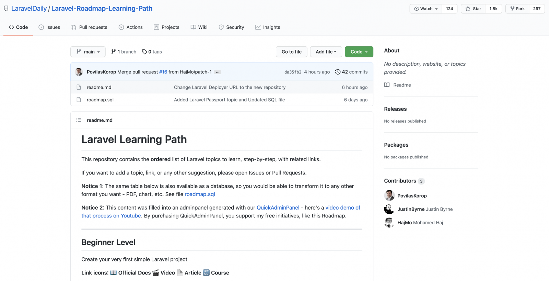Click the file icon beside roadmap.sql
Image resolution: width=549 pixels, height=281 pixels.
[79, 100]
